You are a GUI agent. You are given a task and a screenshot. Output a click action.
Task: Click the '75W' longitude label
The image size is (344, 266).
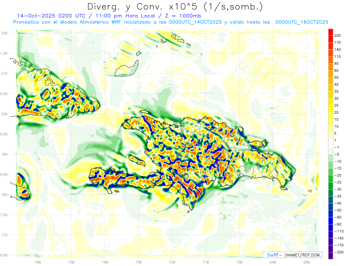point(71,262)
